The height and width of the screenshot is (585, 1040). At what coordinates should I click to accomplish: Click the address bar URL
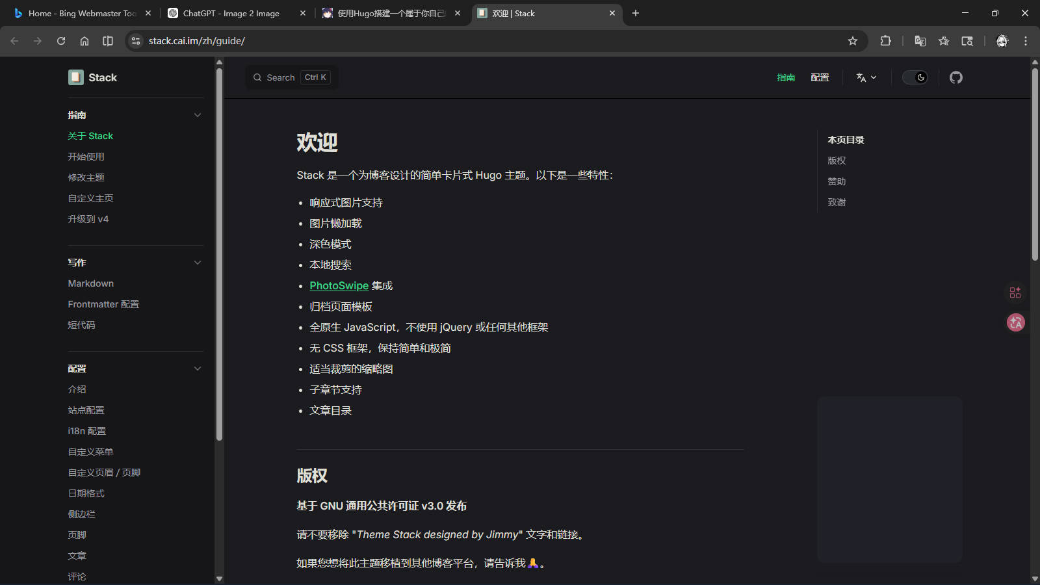pos(197,41)
